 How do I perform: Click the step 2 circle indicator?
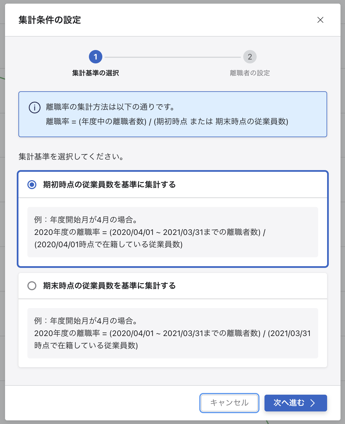coord(250,57)
